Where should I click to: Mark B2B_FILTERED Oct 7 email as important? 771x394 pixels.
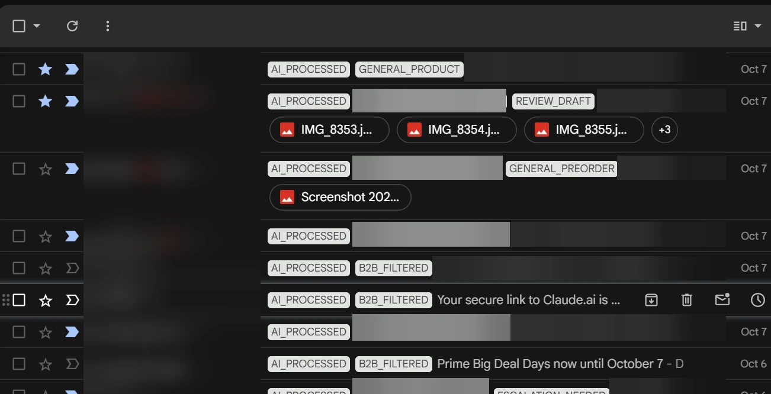pos(72,268)
